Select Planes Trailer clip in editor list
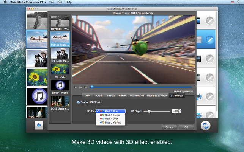244x152 pixels. (60, 39)
